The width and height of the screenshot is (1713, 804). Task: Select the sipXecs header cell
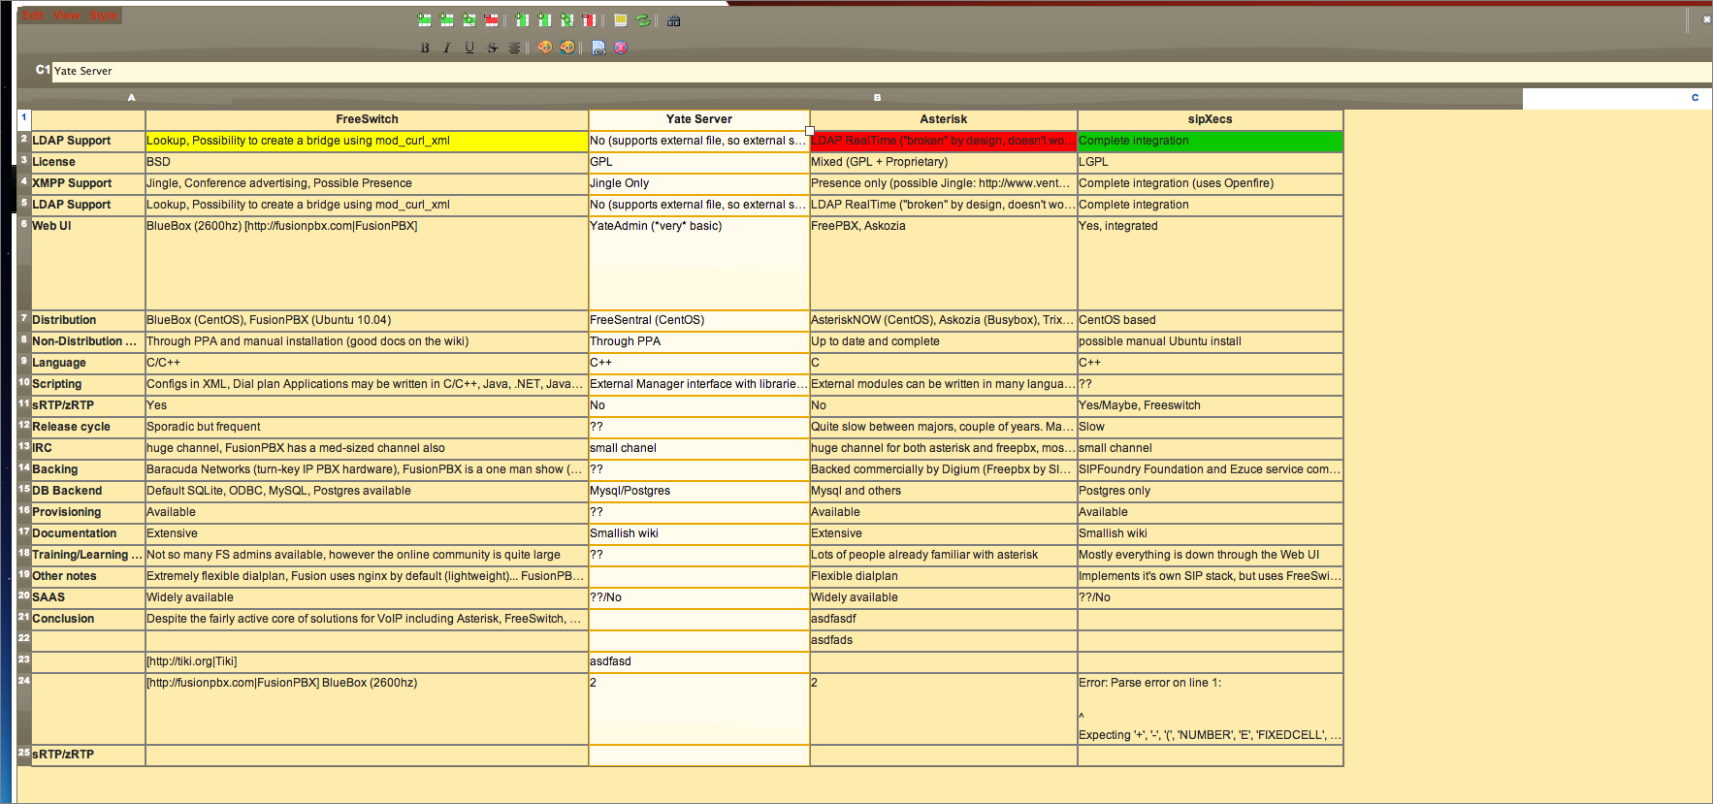tap(1211, 119)
